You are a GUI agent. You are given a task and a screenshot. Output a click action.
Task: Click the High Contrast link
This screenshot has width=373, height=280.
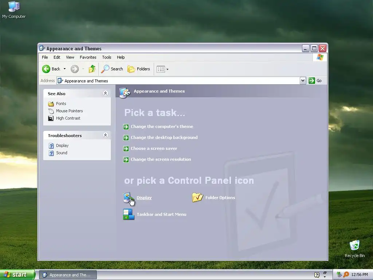coord(68,118)
